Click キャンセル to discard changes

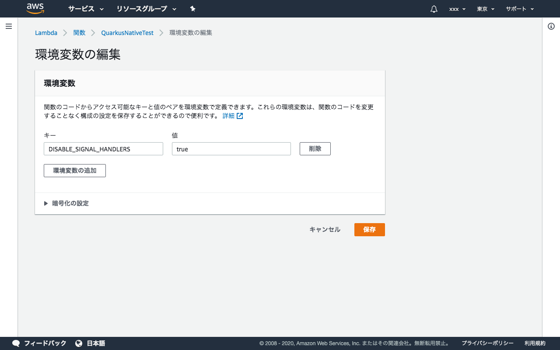click(325, 229)
